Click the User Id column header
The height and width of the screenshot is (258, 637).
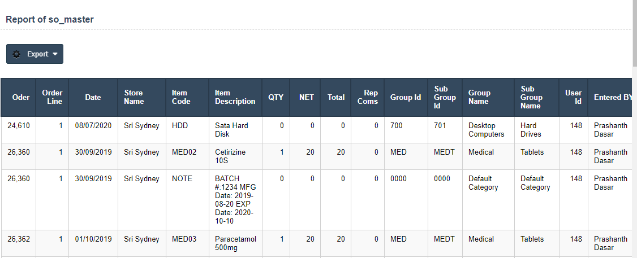point(573,97)
